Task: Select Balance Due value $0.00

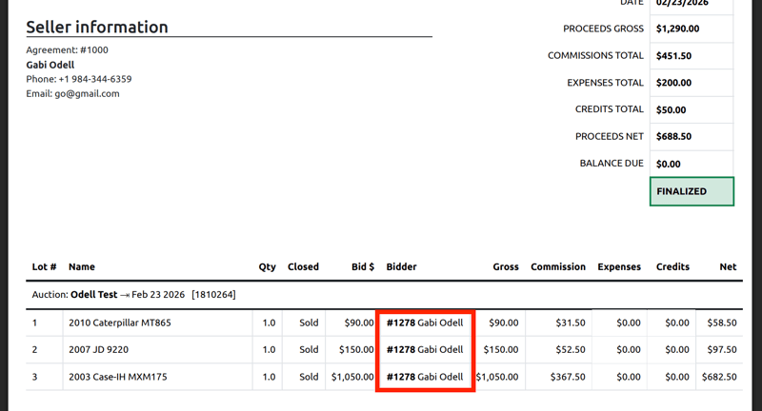Action: click(669, 164)
